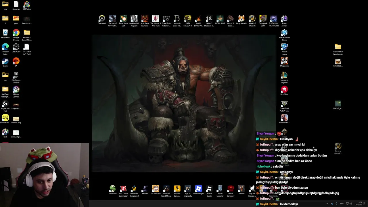Select Sekiro Shadows Die Twice icon

(x=209, y=21)
